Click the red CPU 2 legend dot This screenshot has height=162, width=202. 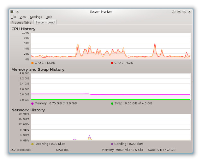click(112, 63)
